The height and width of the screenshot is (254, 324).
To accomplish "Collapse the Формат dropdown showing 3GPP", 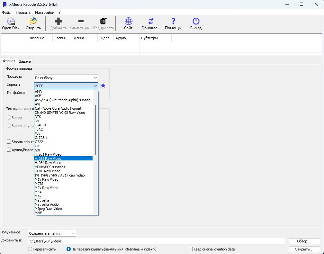I will (x=66, y=86).
